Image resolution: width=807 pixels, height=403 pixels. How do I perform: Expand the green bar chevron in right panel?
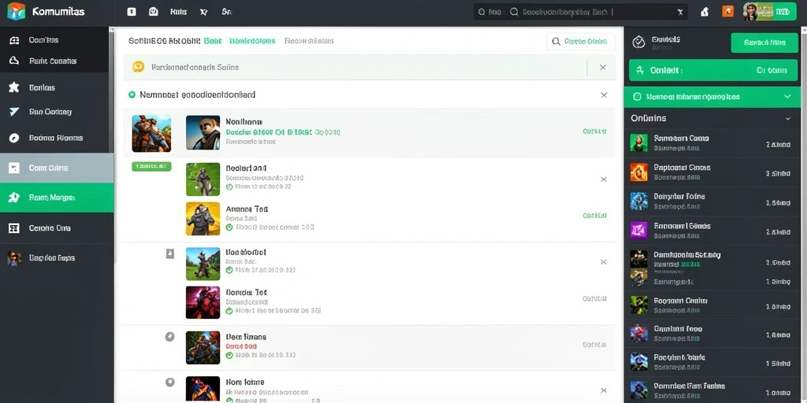[787, 97]
